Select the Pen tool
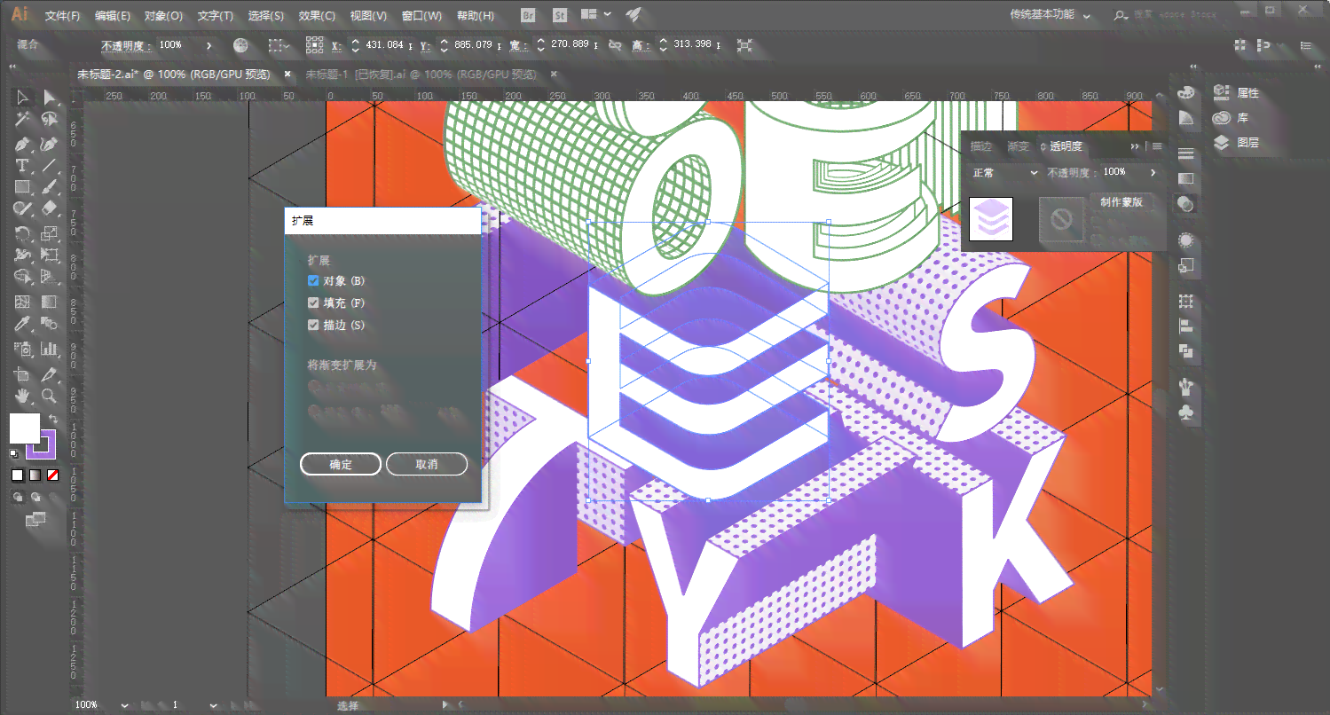The image size is (1330, 715). coord(23,143)
